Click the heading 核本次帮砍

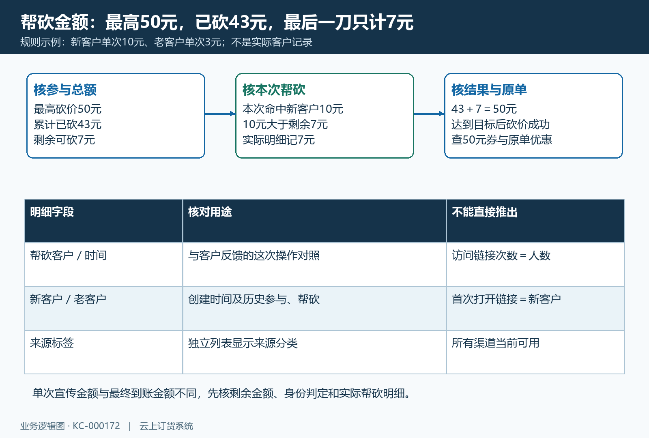pos(274,90)
